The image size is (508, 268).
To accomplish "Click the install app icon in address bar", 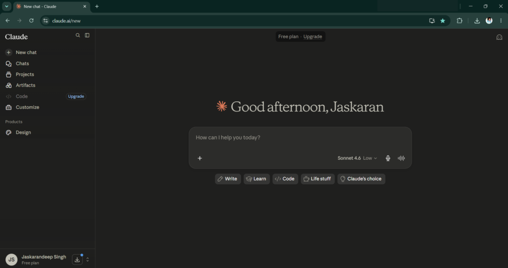I will pos(432,21).
